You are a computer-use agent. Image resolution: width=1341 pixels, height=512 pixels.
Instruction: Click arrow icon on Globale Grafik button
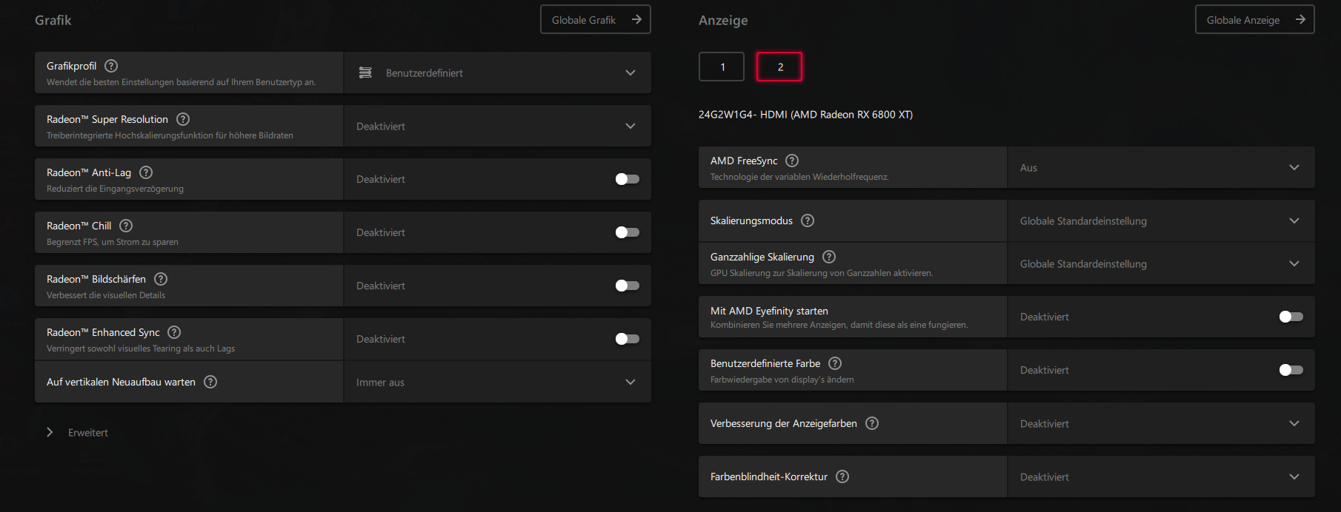(636, 19)
